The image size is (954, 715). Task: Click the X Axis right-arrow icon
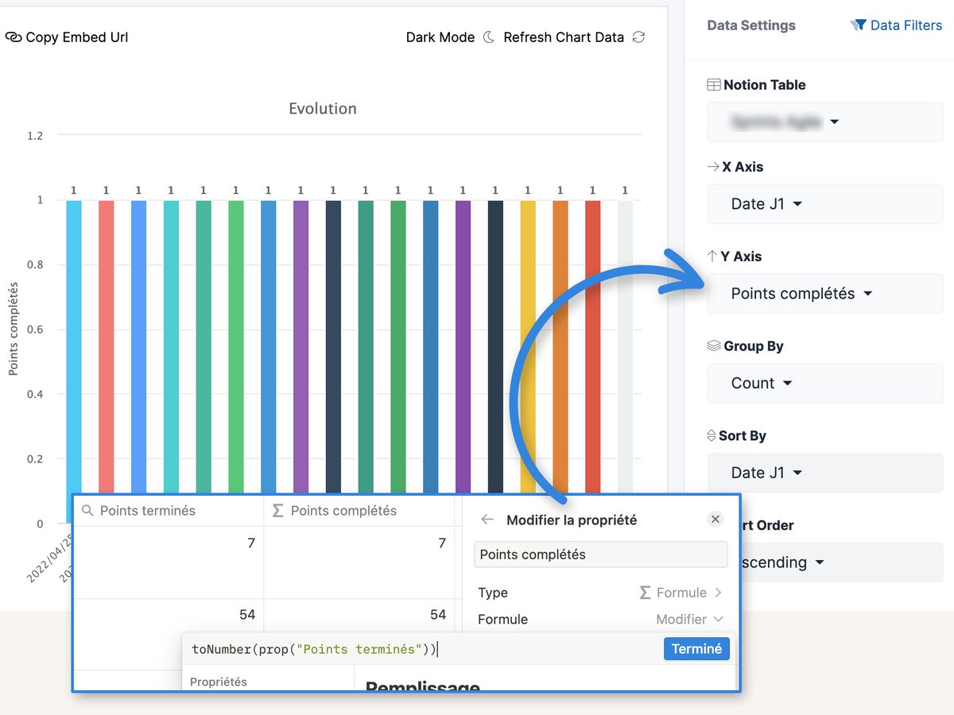(x=713, y=167)
